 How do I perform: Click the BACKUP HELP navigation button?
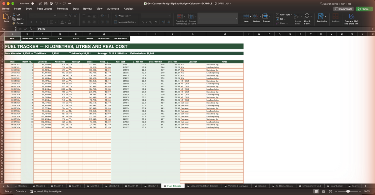coord(120,38)
